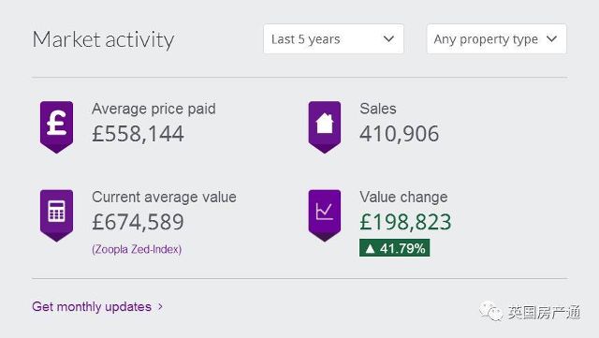This screenshot has width=599, height=338.
Task: Click the purple house Sales icon
Action: (325, 127)
